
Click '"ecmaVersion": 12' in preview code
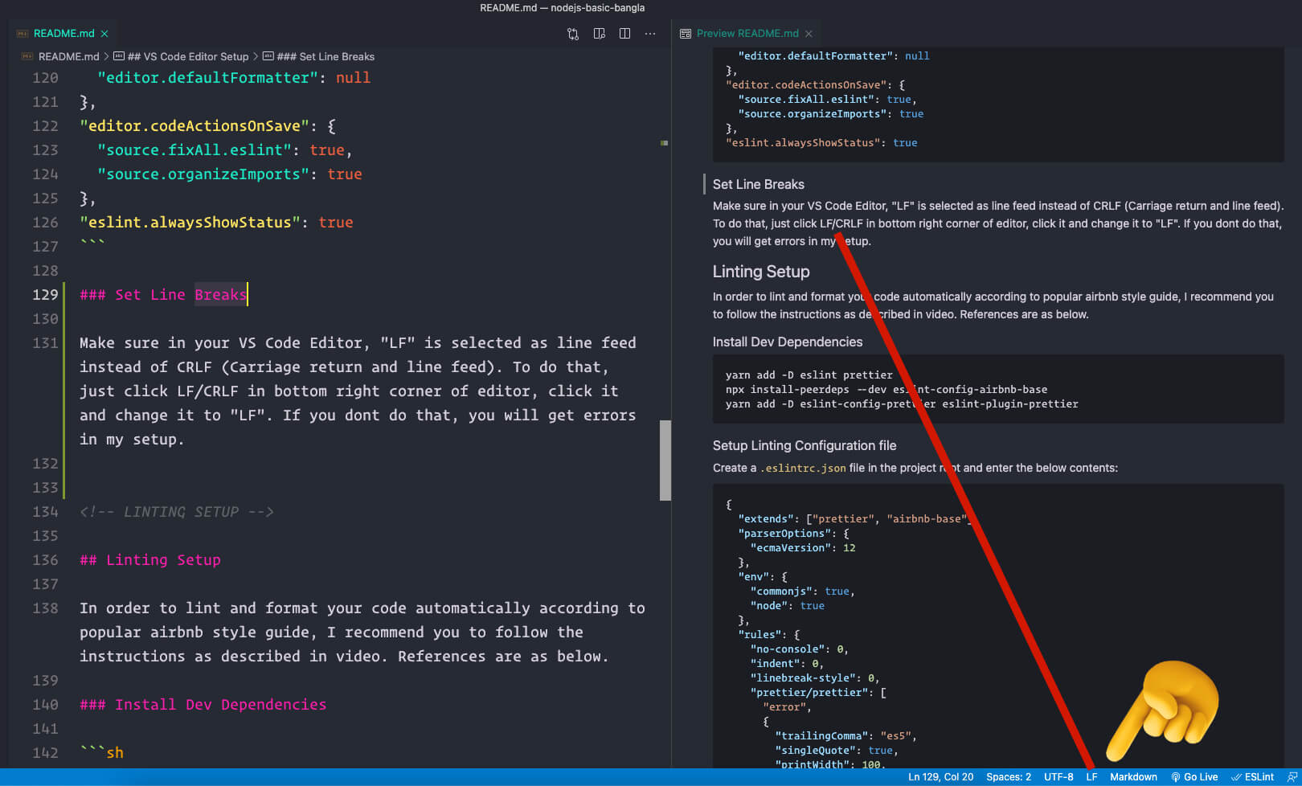coord(803,547)
